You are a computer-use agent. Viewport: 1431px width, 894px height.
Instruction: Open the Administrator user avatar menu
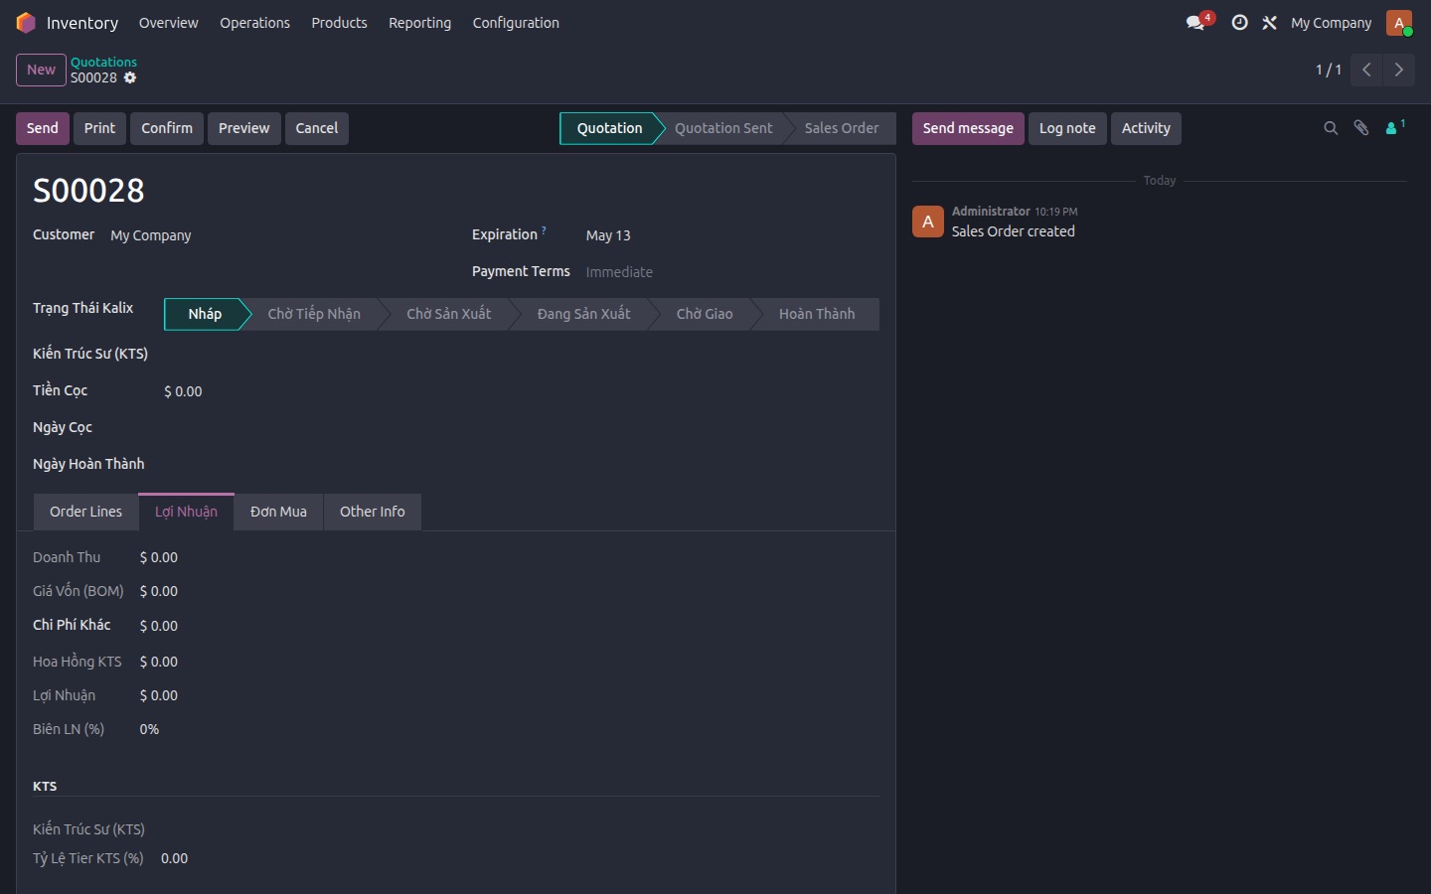pos(1399,23)
